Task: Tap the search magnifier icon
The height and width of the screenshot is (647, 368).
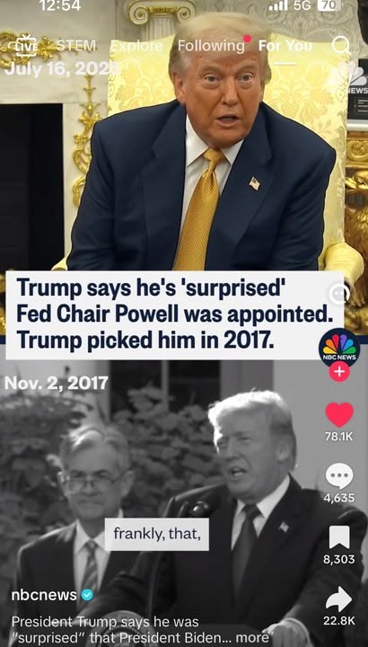Action: click(340, 46)
